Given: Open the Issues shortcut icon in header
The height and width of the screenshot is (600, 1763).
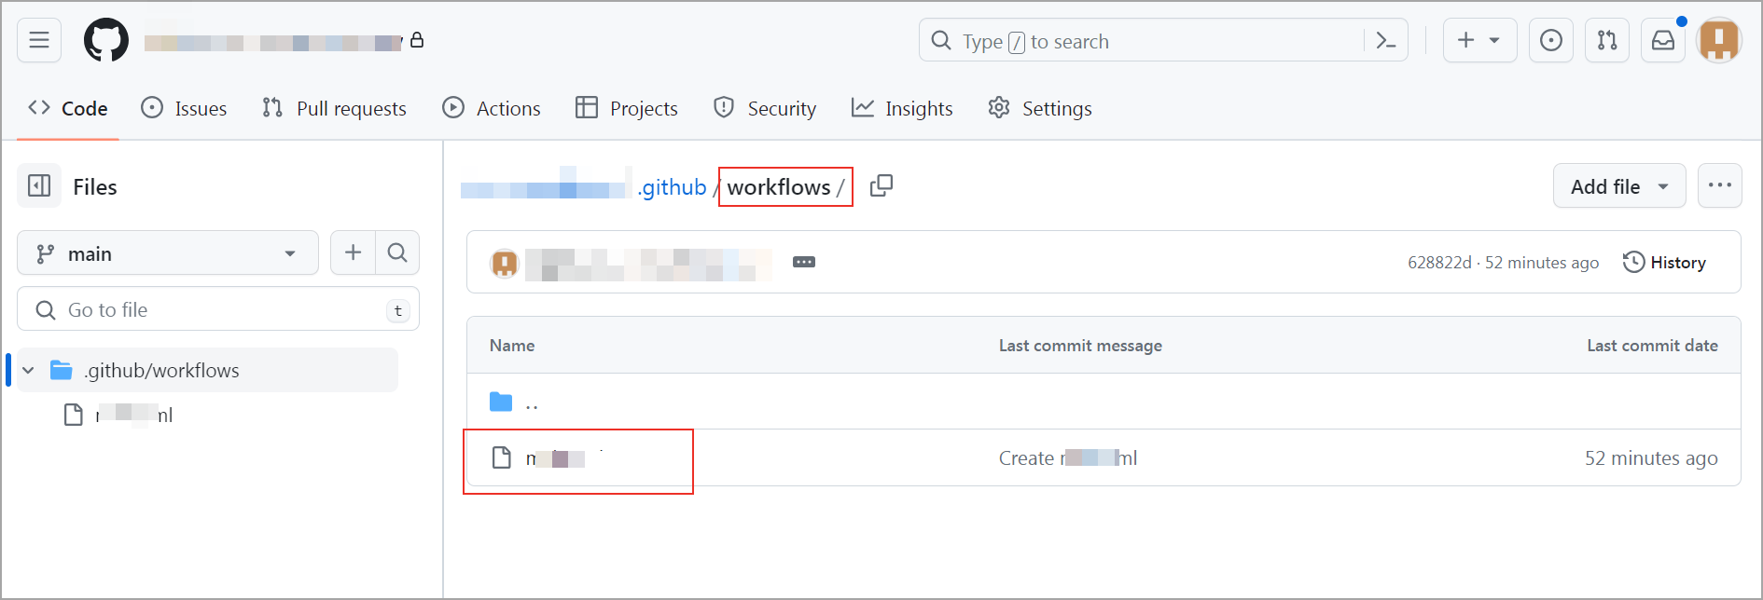Looking at the screenshot, I should (1551, 40).
